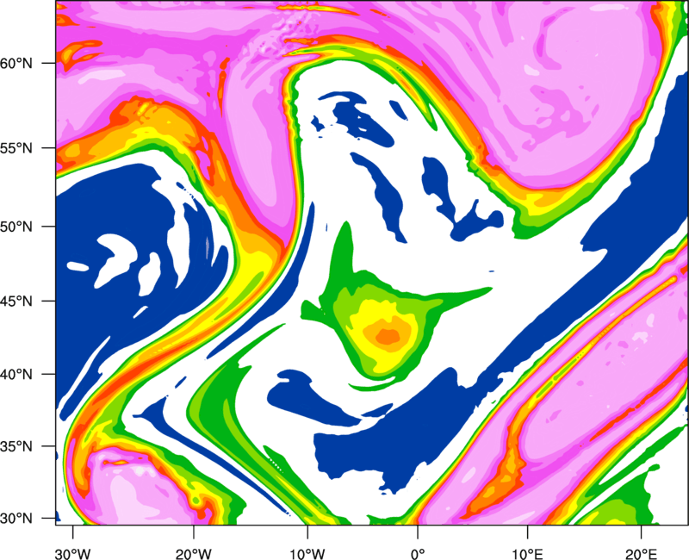Viewport: 689px width, 560px height.
Task: Click the 60°N latitude label
Action: pyautogui.click(x=16, y=64)
